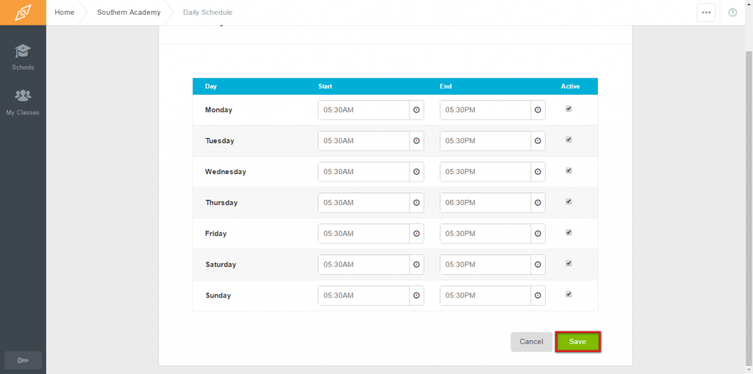Screen dimensions: 753x374
Task: Open the Friday start time clock picker
Action: (416, 234)
